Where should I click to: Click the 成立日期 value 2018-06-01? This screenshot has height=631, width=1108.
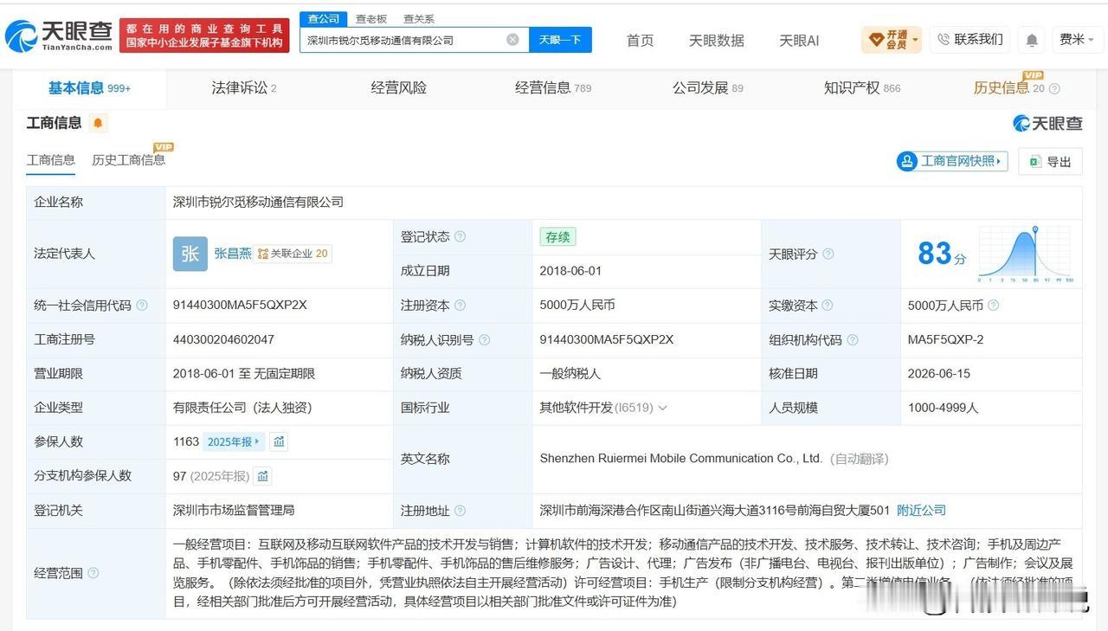(x=570, y=271)
